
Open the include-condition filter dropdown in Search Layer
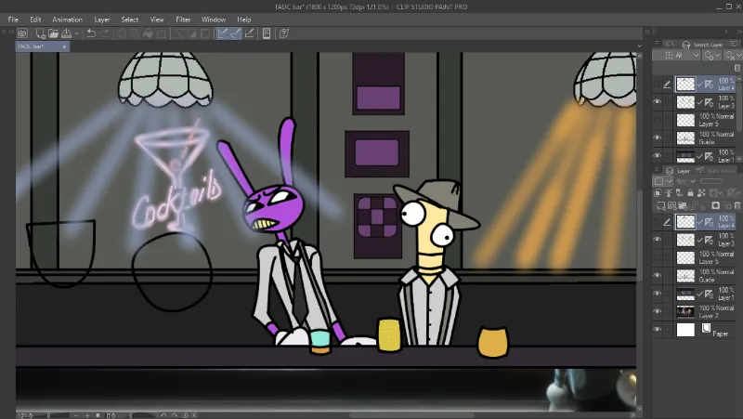click(x=712, y=56)
